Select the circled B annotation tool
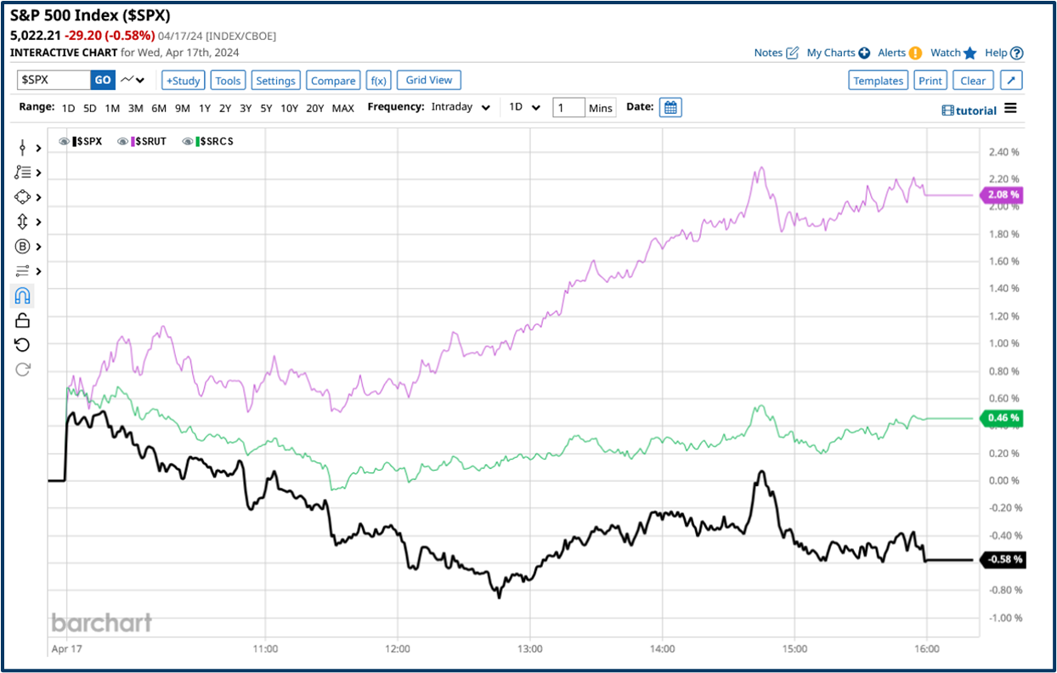Image resolution: width=1057 pixels, height=673 pixels. tap(22, 246)
